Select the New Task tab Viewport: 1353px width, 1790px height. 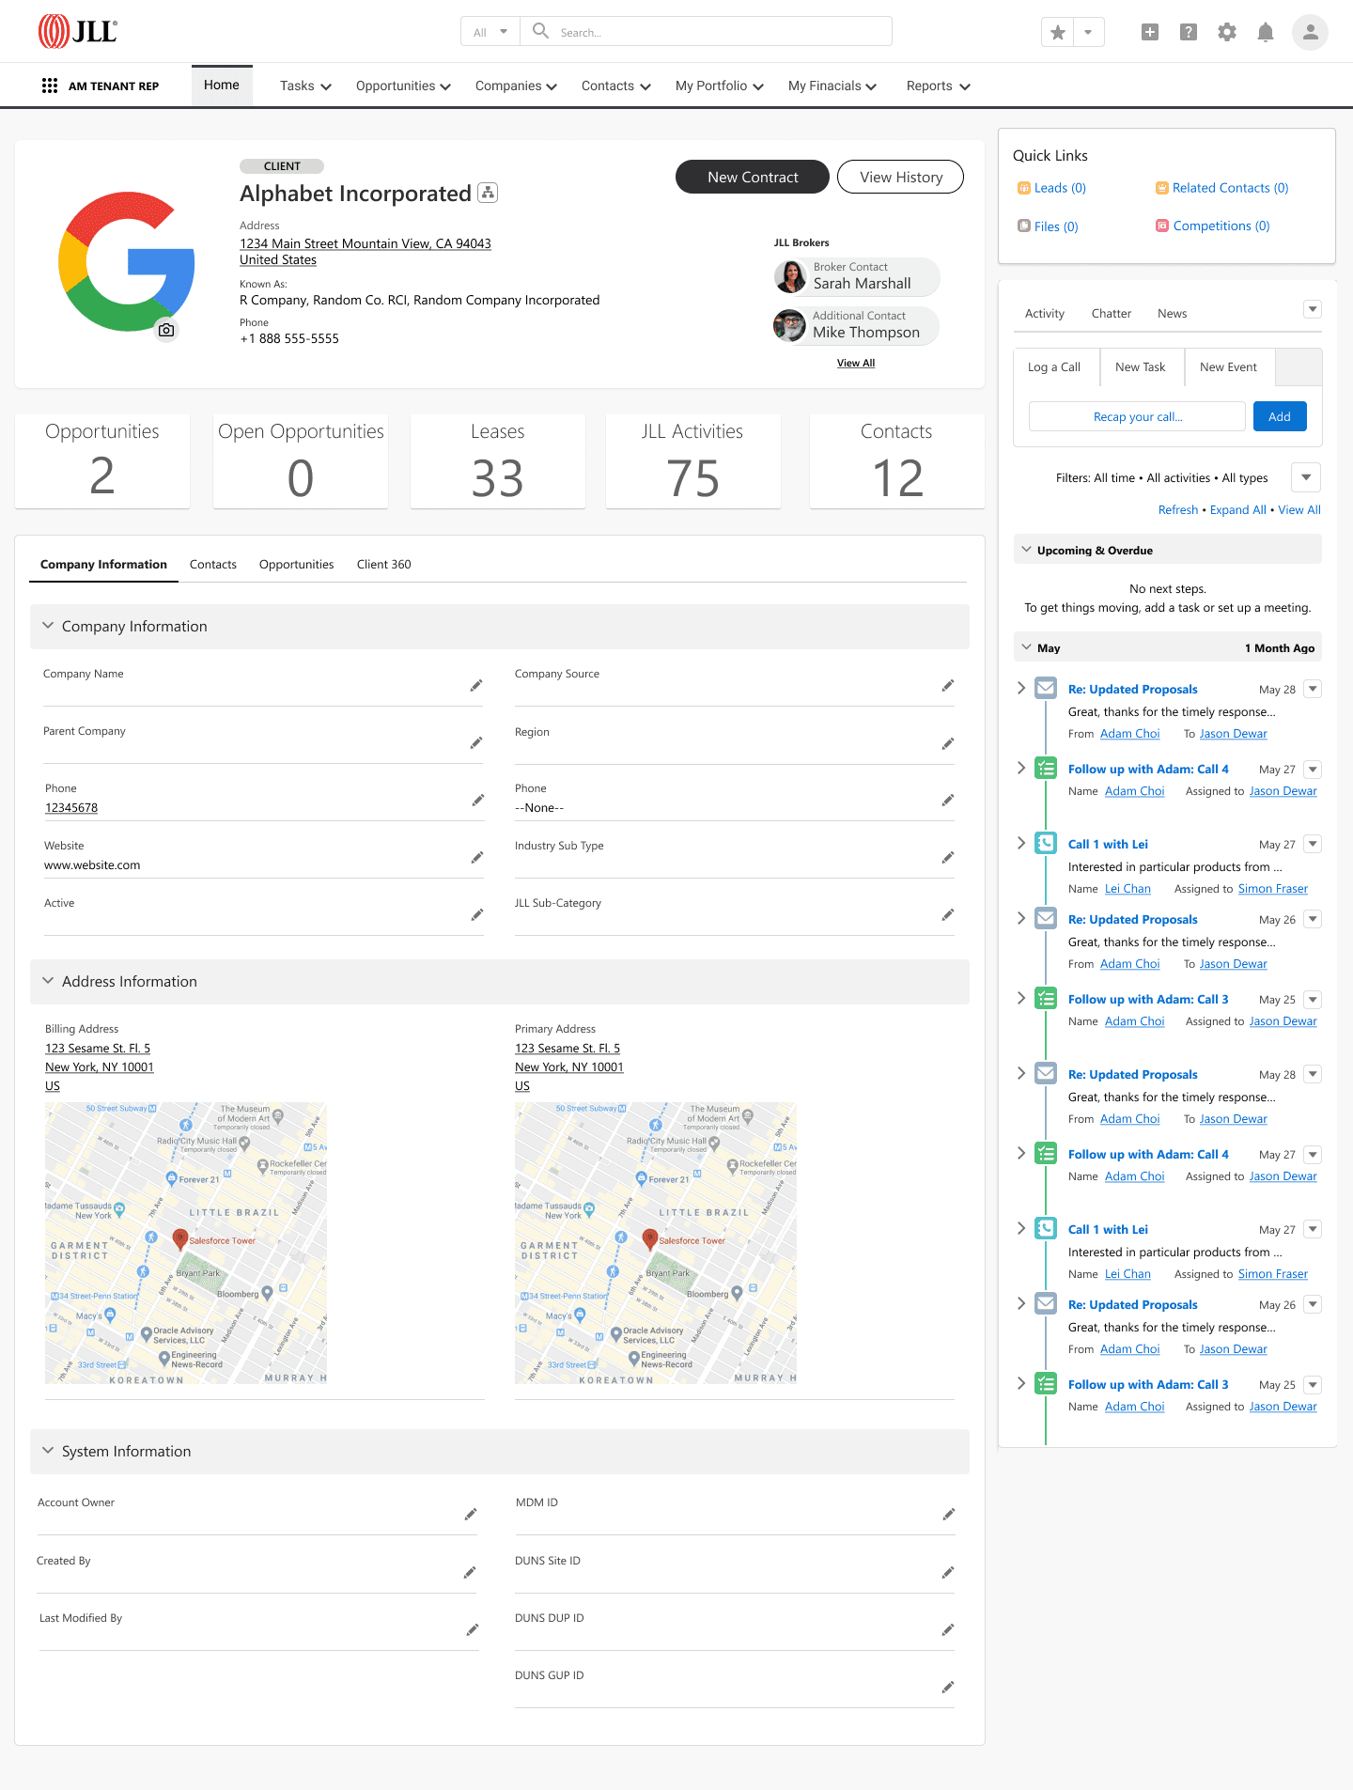(x=1140, y=366)
